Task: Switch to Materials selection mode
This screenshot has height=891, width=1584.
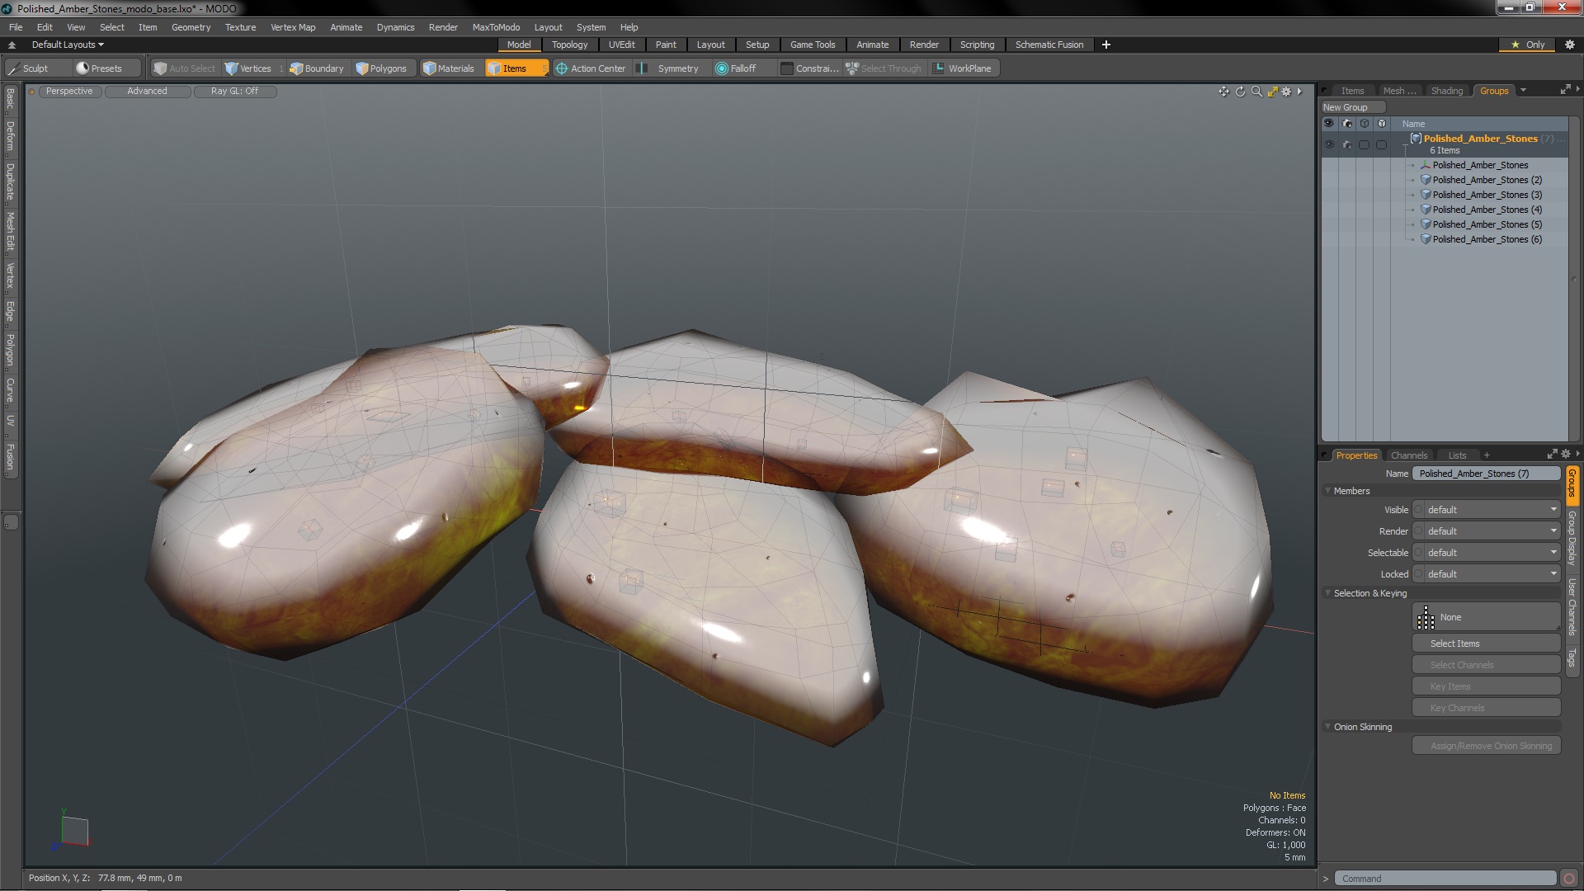Action: [449, 68]
